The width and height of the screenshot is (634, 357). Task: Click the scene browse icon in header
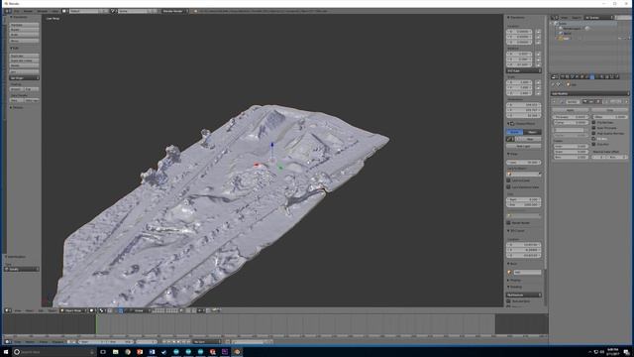[x=114, y=11]
